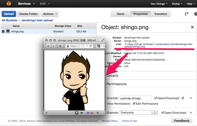Open the Google search engine selector
The height and width of the screenshot is (126, 197).
(99, 46)
